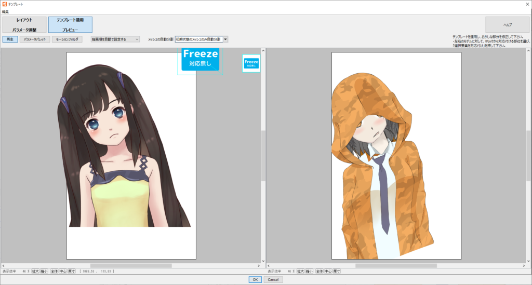
Task: Click right view horizontal scrollbar thumb
Action: [x=396, y=266]
